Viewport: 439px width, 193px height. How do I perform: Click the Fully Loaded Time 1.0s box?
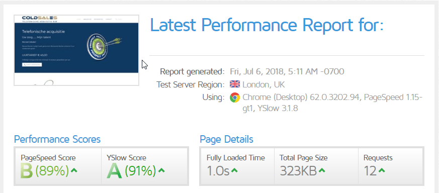(238, 166)
